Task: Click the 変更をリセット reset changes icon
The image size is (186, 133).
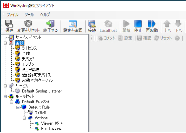Action: [x=28, y=24]
